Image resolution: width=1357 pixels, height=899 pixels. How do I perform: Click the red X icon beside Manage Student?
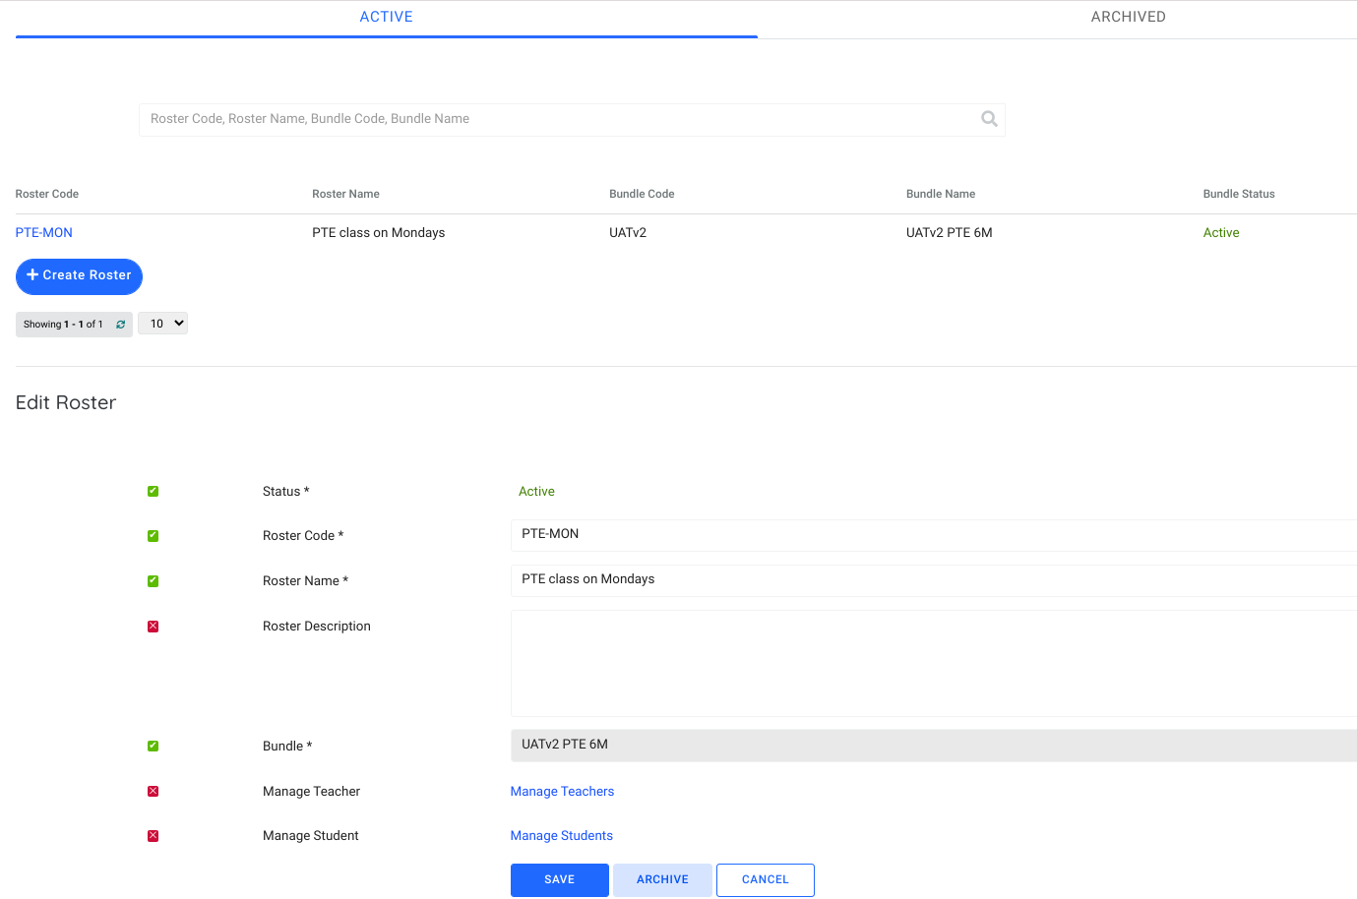click(x=153, y=836)
